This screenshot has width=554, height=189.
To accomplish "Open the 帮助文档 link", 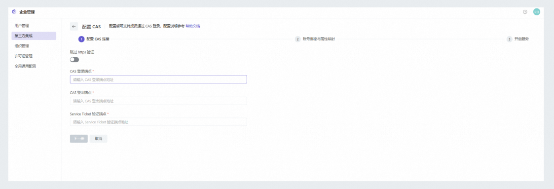I will [193, 26].
